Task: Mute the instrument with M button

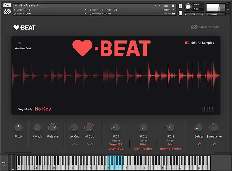Action: [180, 13]
